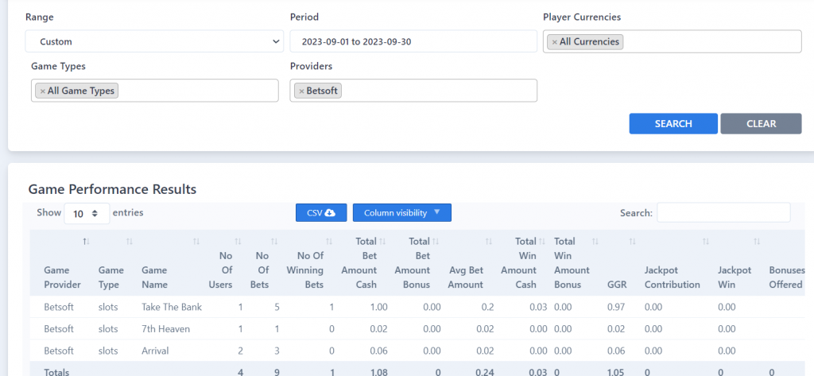Click the SEARCH button
The width and height of the screenshot is (814, 376).
click(673, 123)
